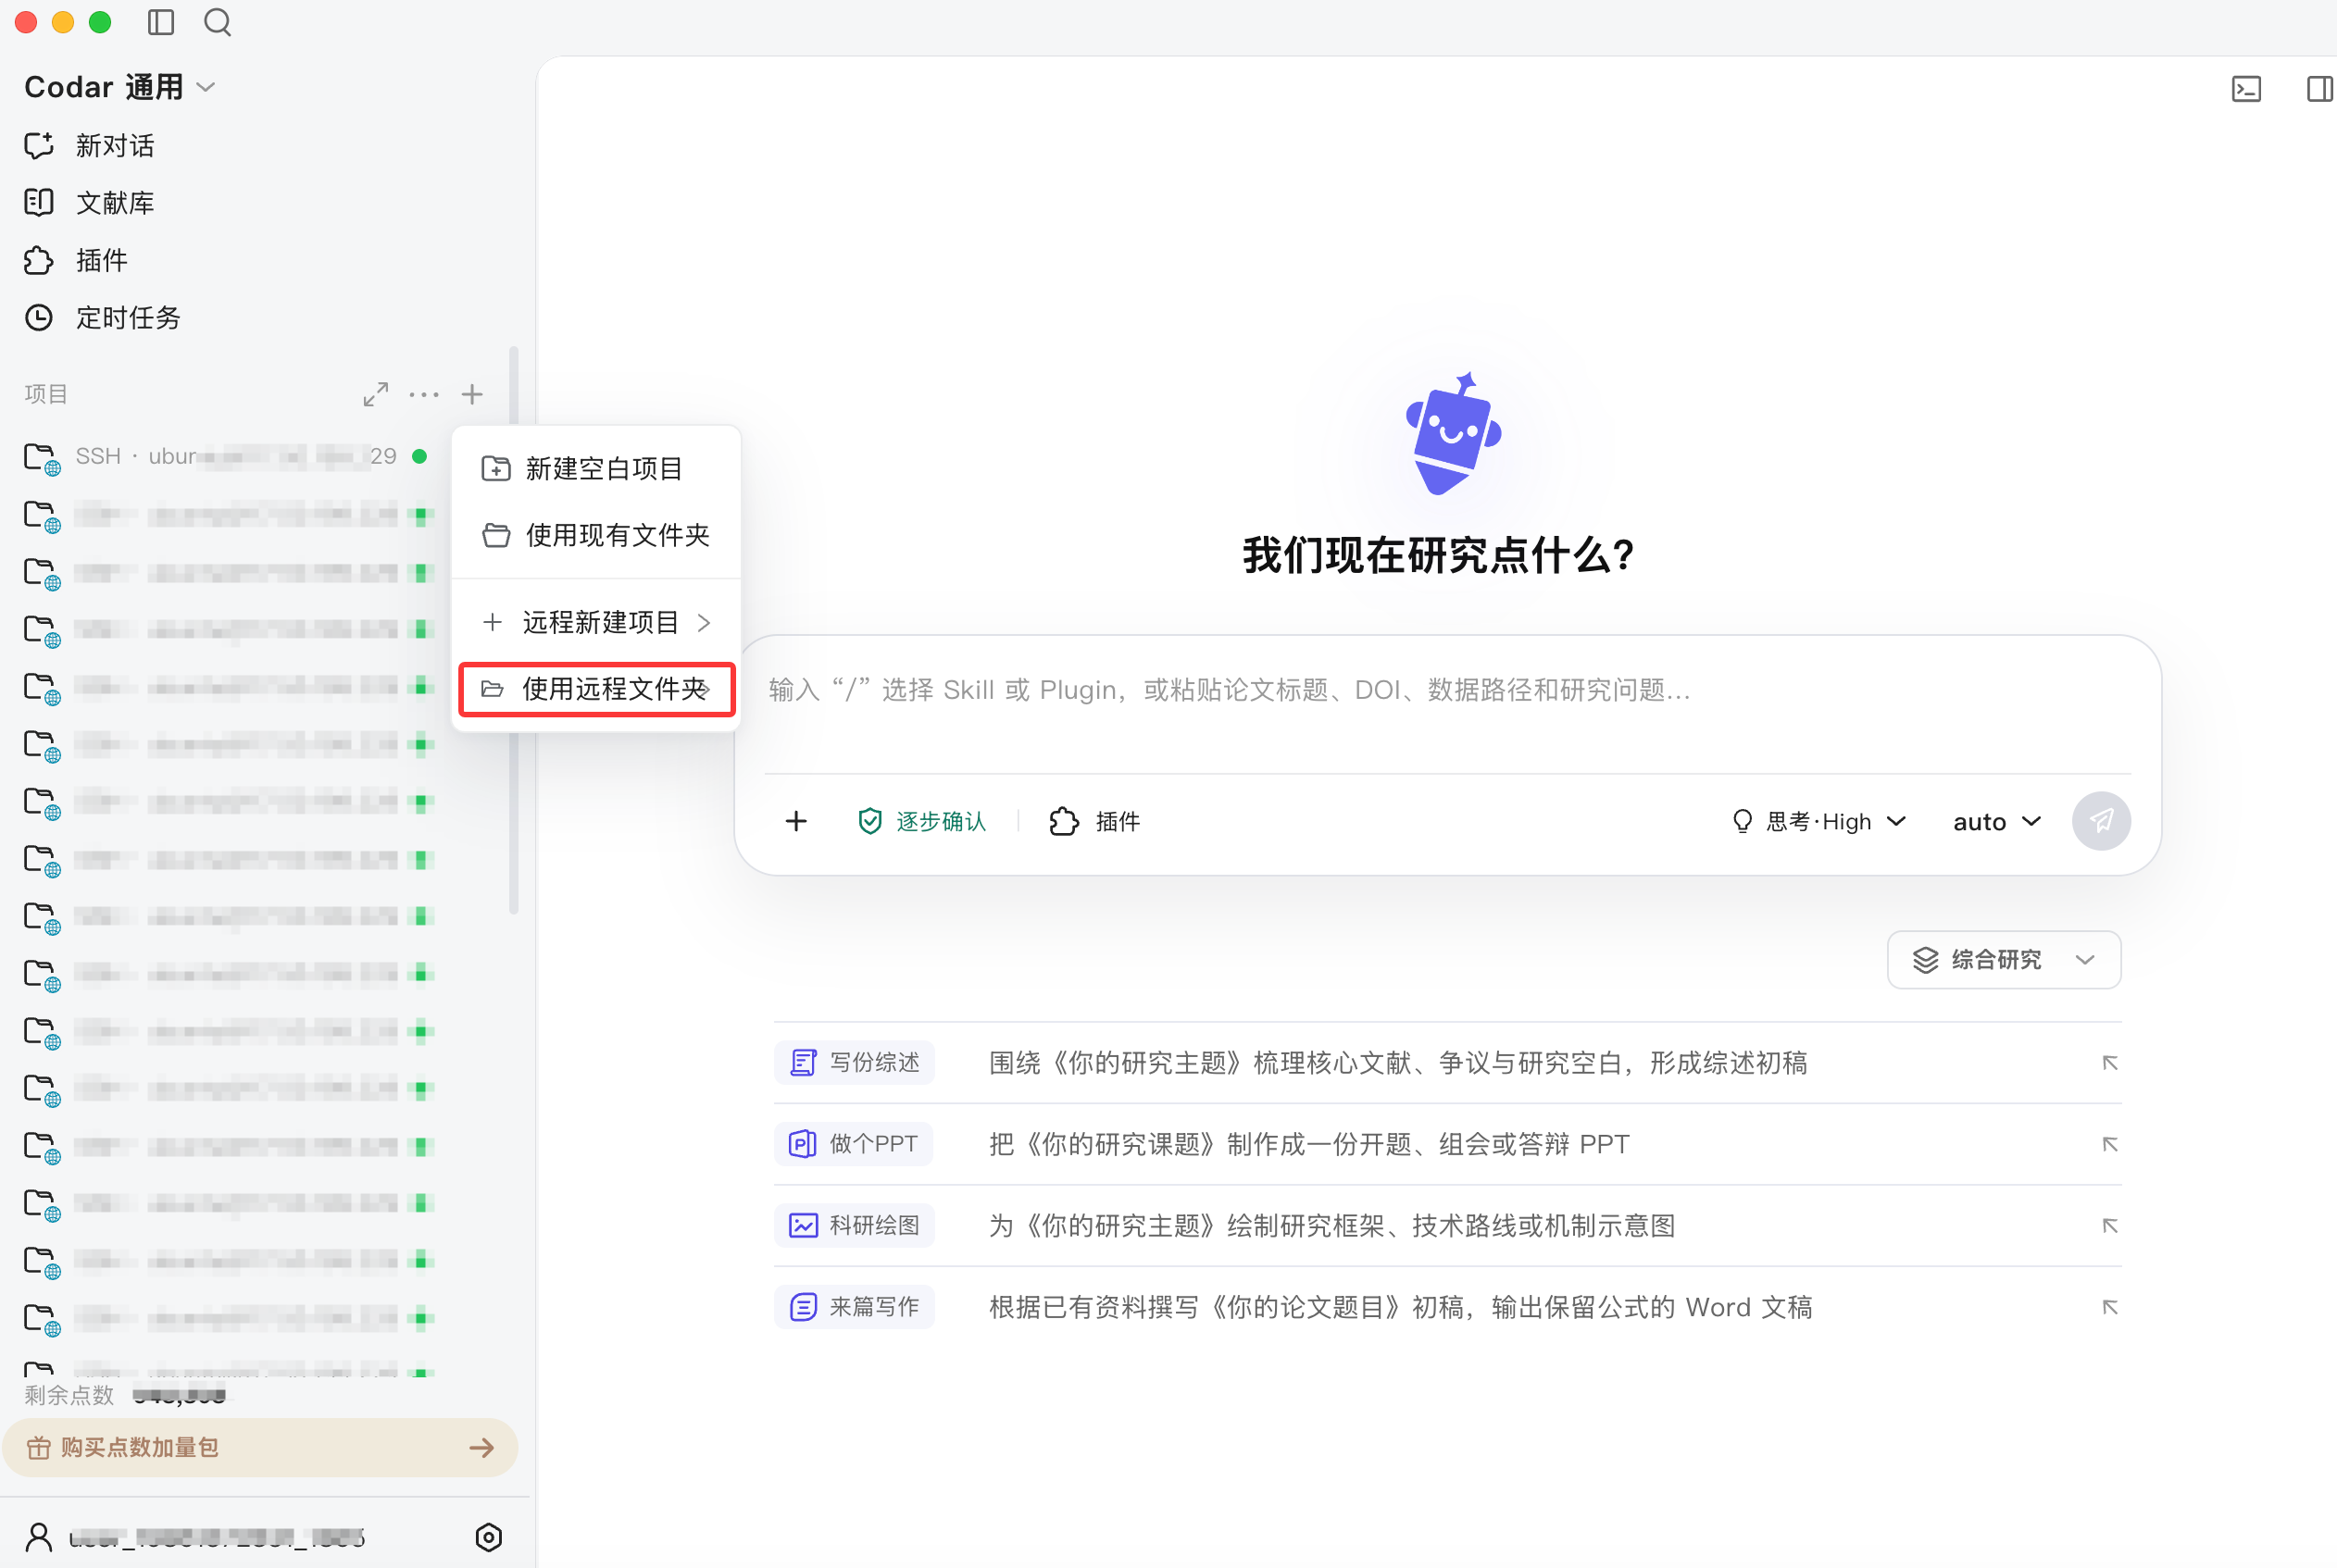Open the user account avatar icon
The image size is (2337, 1568).
(39, 1537)
